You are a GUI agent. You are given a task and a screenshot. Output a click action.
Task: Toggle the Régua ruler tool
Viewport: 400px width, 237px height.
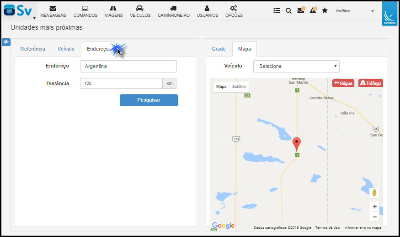tap(343, 83)
